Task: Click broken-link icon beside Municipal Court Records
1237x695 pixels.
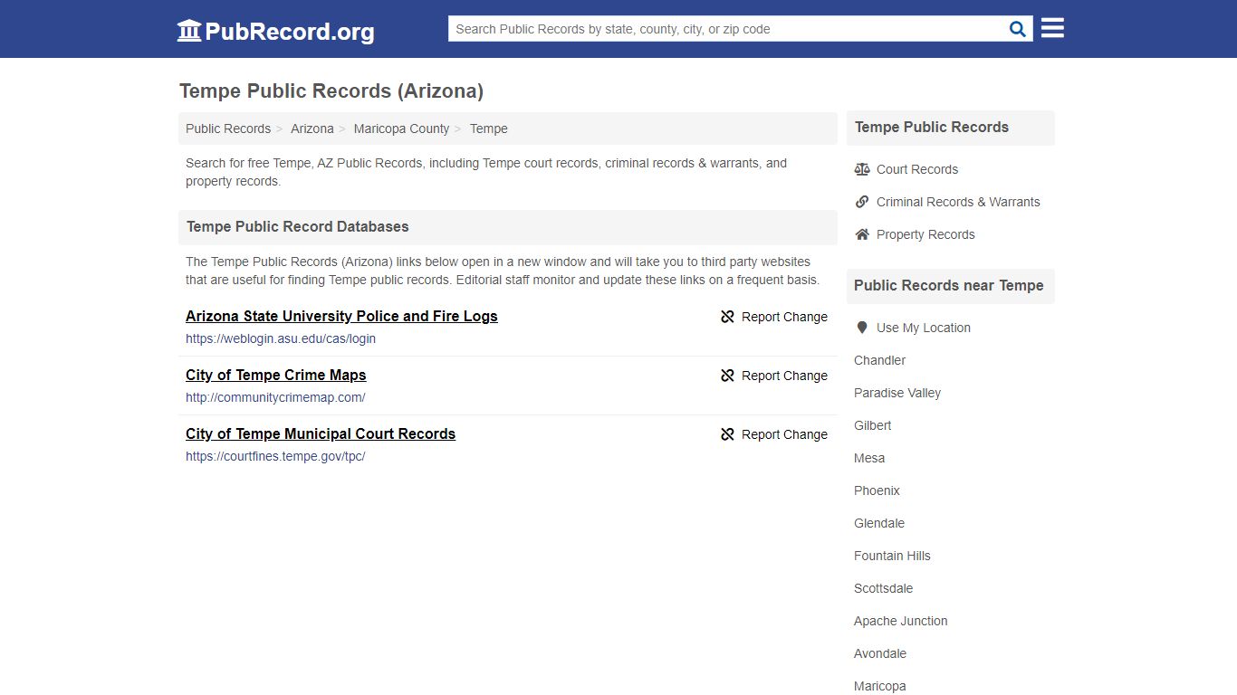Action: [727, 434]
